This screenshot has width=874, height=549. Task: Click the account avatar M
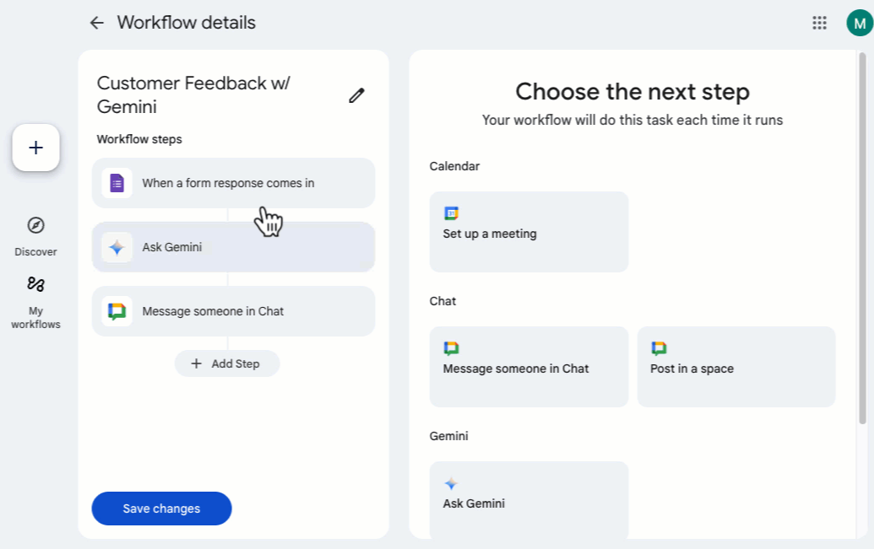pos(858,23)
